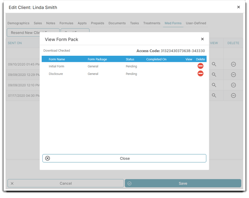Screen dimensions: 249x198
Task: Click the Save button
Action: click(183, 184)
